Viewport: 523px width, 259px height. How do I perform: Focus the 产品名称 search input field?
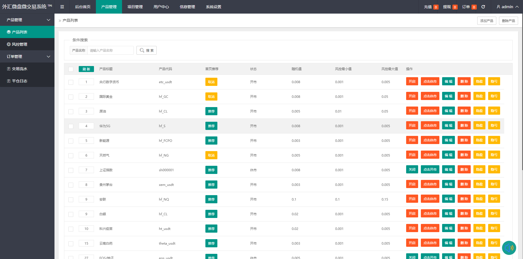110,50
